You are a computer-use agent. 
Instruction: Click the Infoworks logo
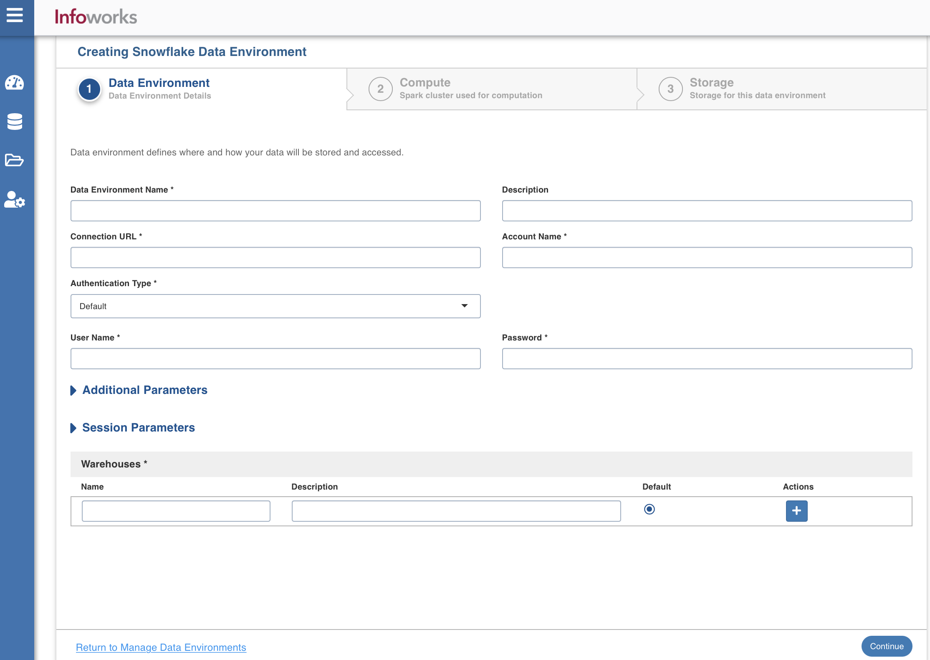pos(96,17)
